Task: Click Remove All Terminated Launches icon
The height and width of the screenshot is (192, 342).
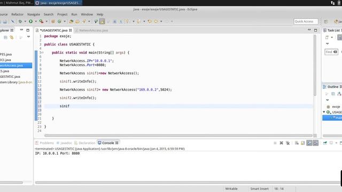Action: point(287,143)
